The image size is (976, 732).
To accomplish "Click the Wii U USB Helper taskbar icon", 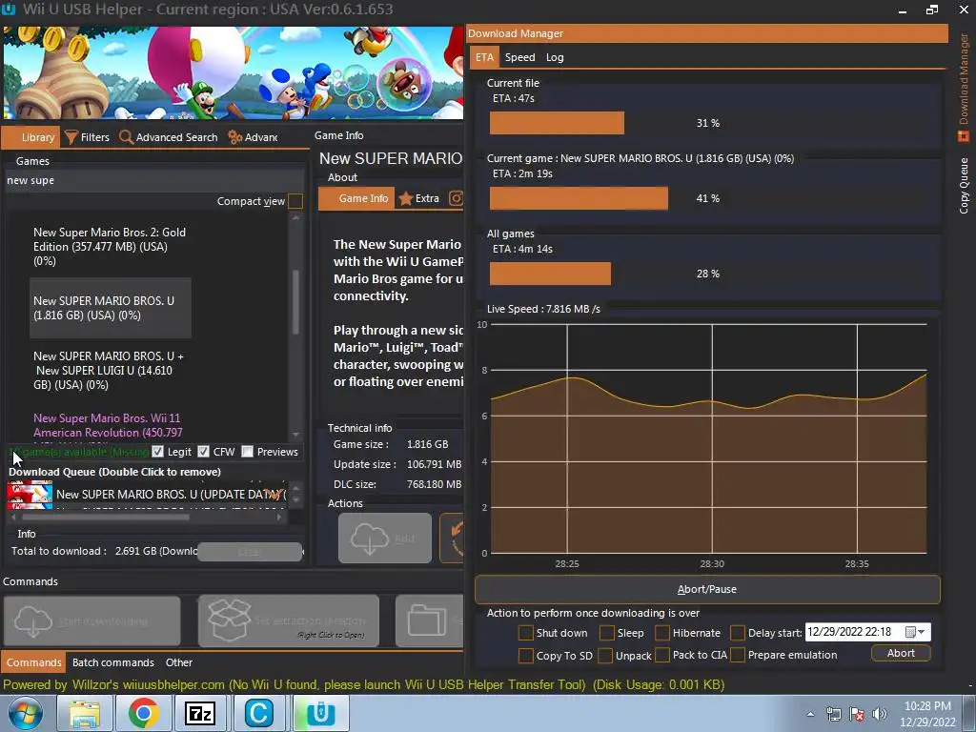I will [x=321, y=713].
